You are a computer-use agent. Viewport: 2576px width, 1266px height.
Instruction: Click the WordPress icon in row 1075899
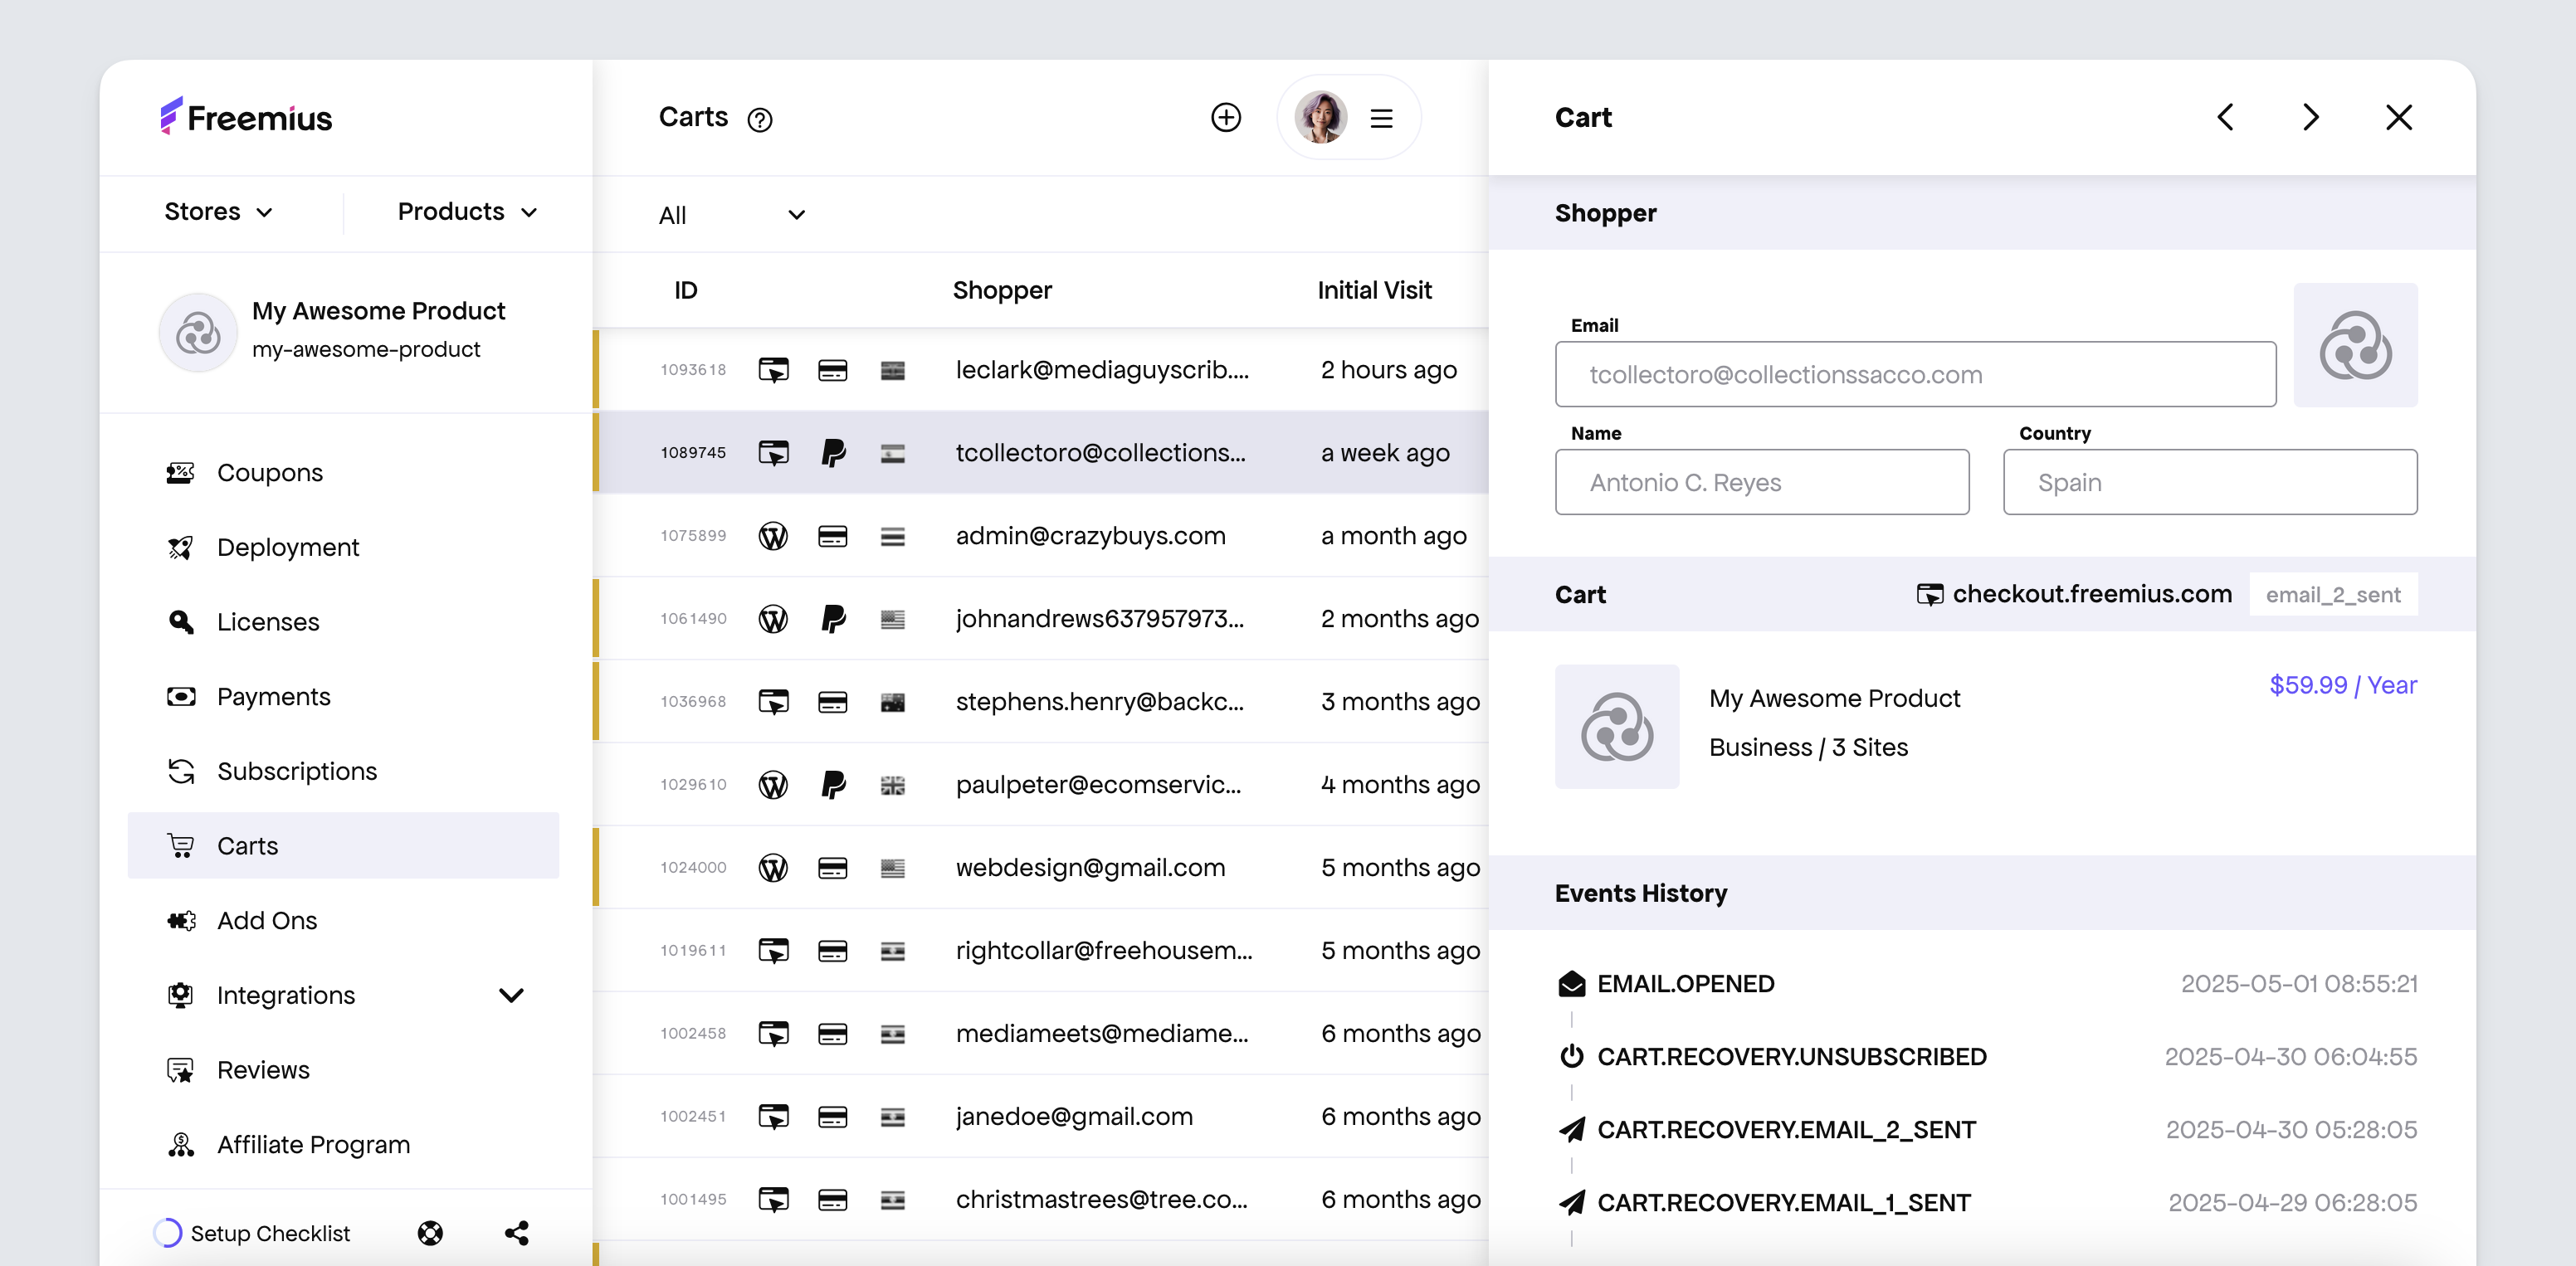point(773,536)
